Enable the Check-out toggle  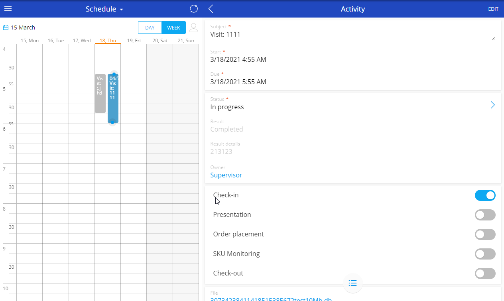point(485,273)
